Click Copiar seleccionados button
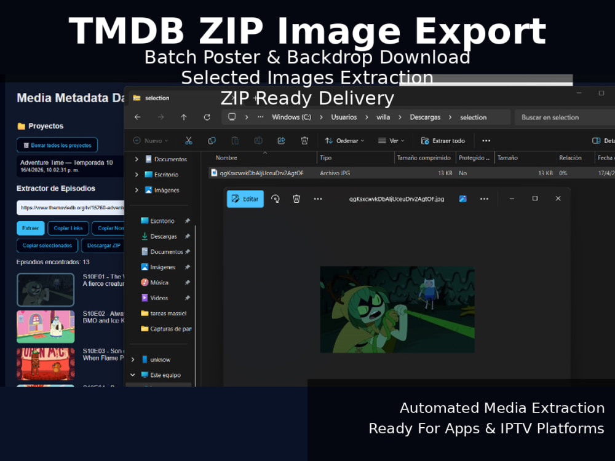The height and width of the screenshot is (461, 615). [x=47, y=245]
